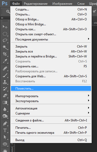Image resolution: width=97 pixels, height=152 pixels.
Task: Select the Crop tool
Action: click(5, 54)
